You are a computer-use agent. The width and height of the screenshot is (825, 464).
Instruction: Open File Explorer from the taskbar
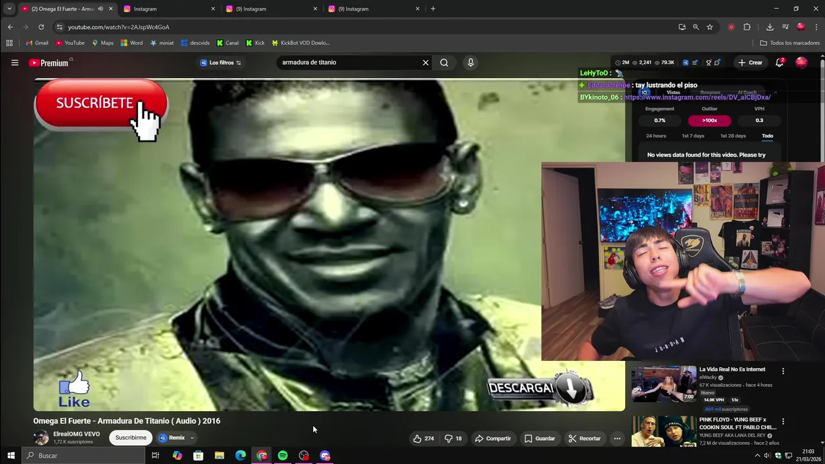[219, 456]
